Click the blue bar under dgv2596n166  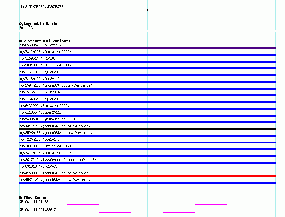(147, 136)
